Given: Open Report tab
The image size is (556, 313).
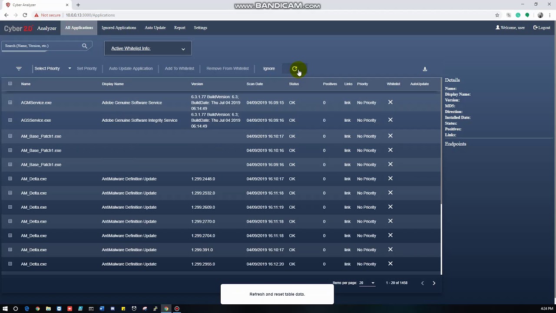Looking at the screenshot, I should click(x=179, y=28).
